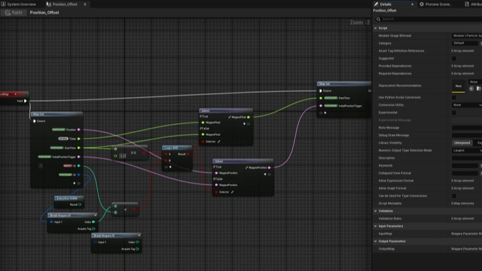Open the Category dropdown set to Default
The height and width of the screenshot is (271, 482).
466,43
